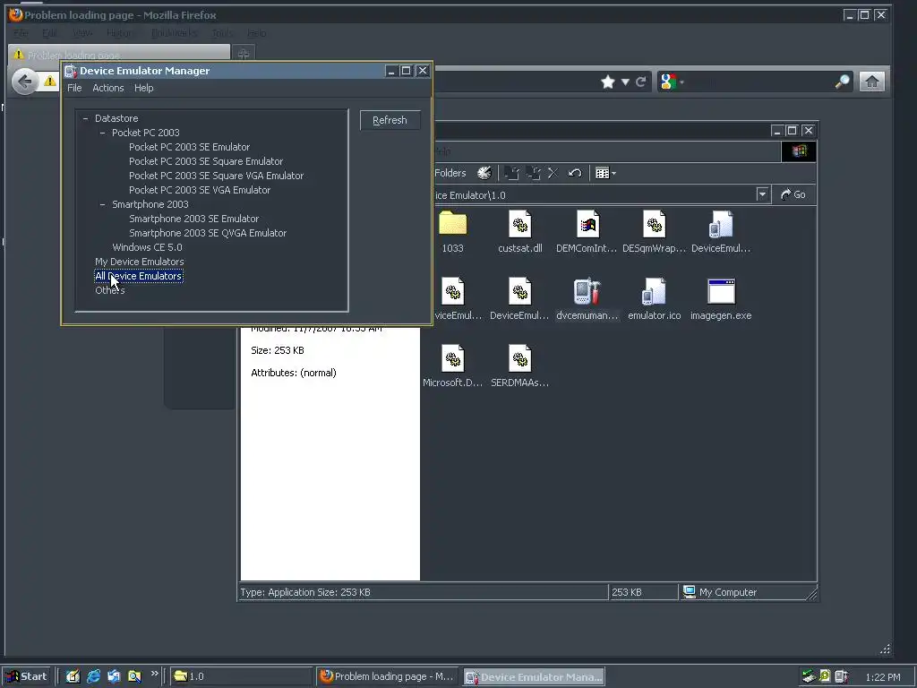Click the taskbar clock showing 1:22 PM
Viewport: 917px width, 688px height.
(x=883, y=677)
